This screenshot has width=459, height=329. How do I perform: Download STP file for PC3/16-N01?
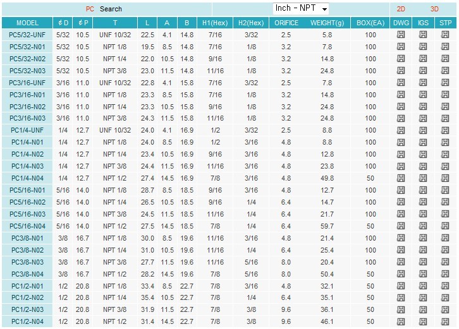click(446, 95)
